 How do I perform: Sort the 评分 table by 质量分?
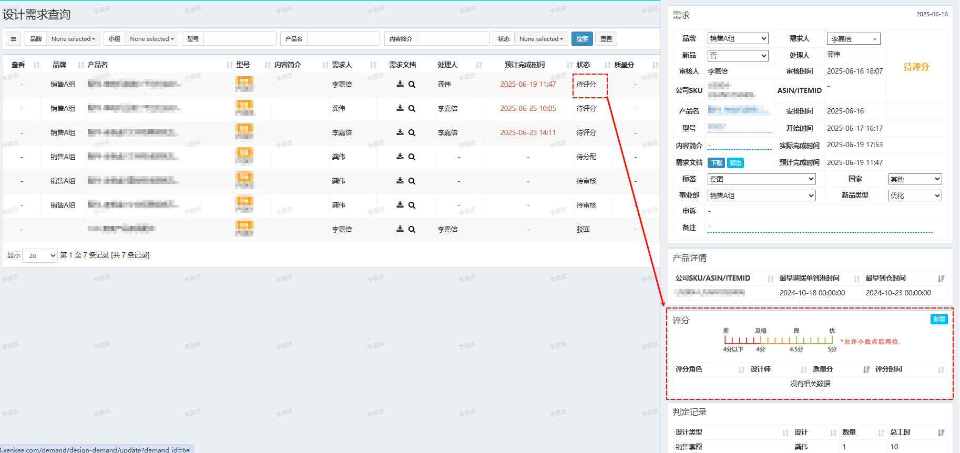click(866, 369)
